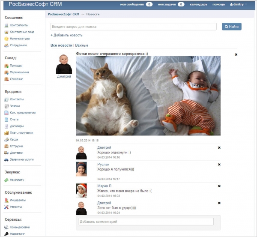Click the Инциденты icon
The width and height of the screenshot is (257, 237).
pyautogui.click(x=6, y=200)
